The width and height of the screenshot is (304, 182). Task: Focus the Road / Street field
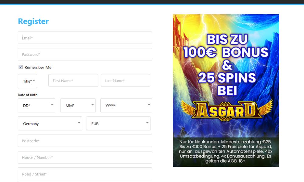[x=85, y=174]
